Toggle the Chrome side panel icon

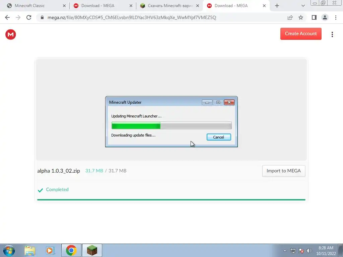point(314,17)
